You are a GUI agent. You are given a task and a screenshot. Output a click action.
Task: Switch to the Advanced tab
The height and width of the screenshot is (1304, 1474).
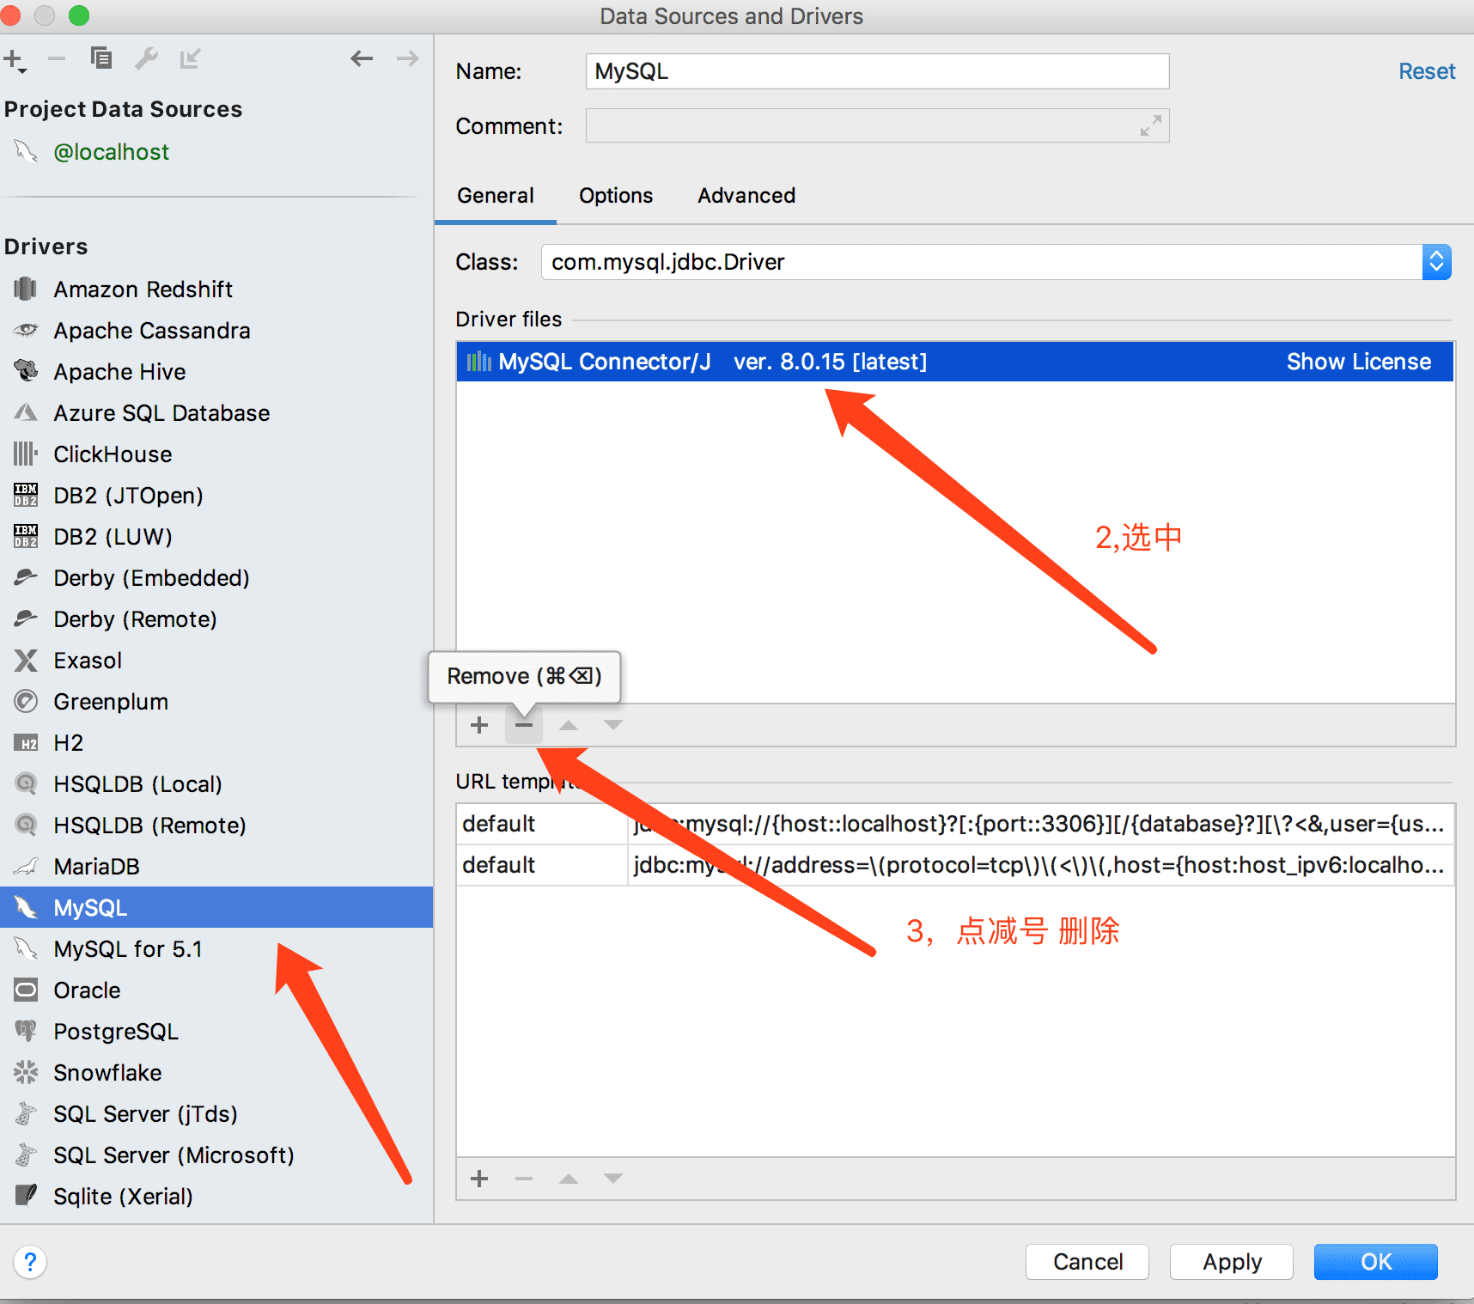(x=746, y=196)
